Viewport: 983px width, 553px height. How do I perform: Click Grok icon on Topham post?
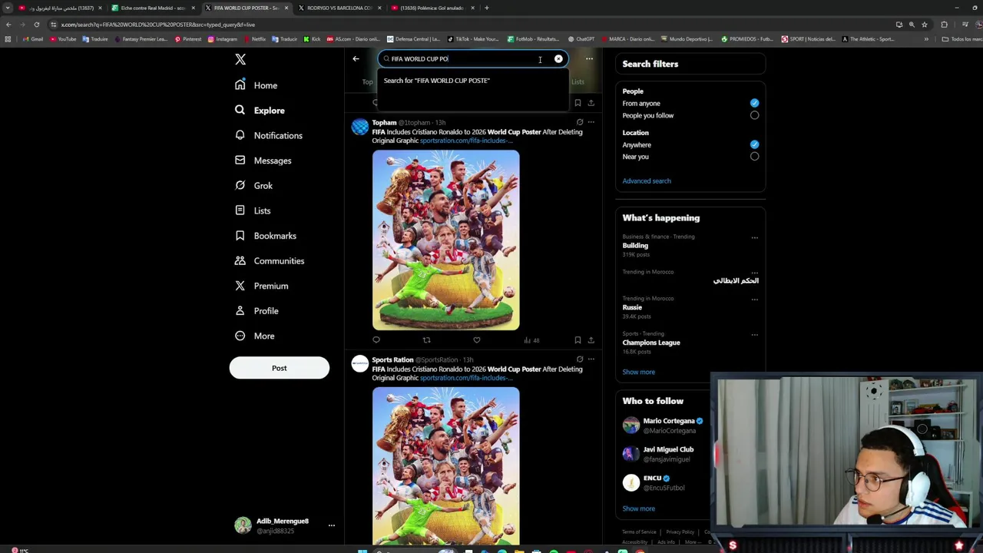[x=580, y=122]
